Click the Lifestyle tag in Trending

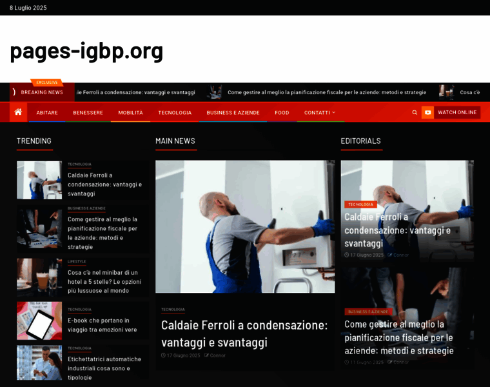pyautogui.click(x=77, y=262)
